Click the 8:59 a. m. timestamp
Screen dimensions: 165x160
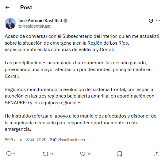point(14,140)
